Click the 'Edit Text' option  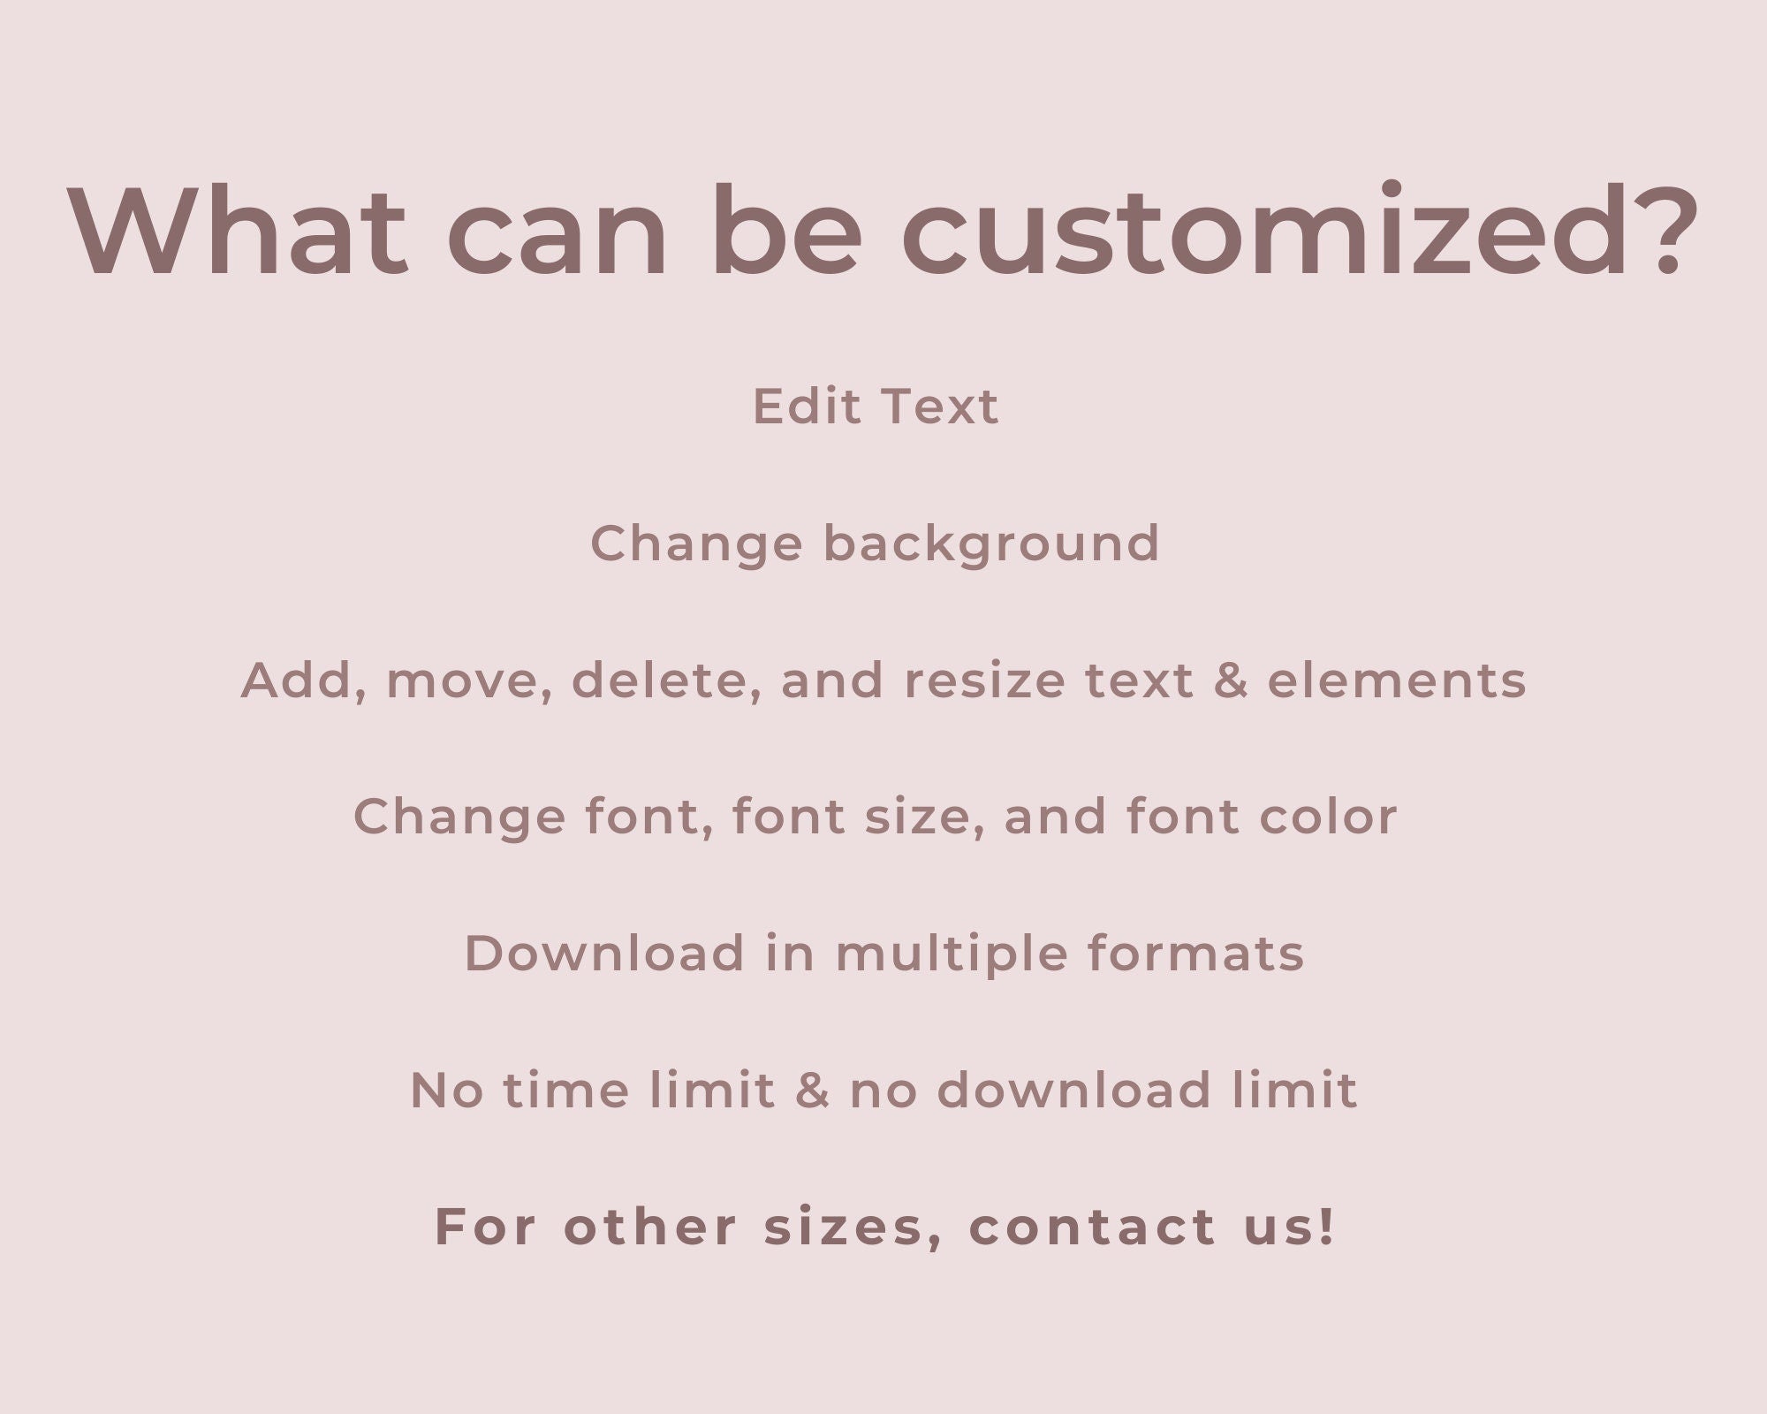883,407
